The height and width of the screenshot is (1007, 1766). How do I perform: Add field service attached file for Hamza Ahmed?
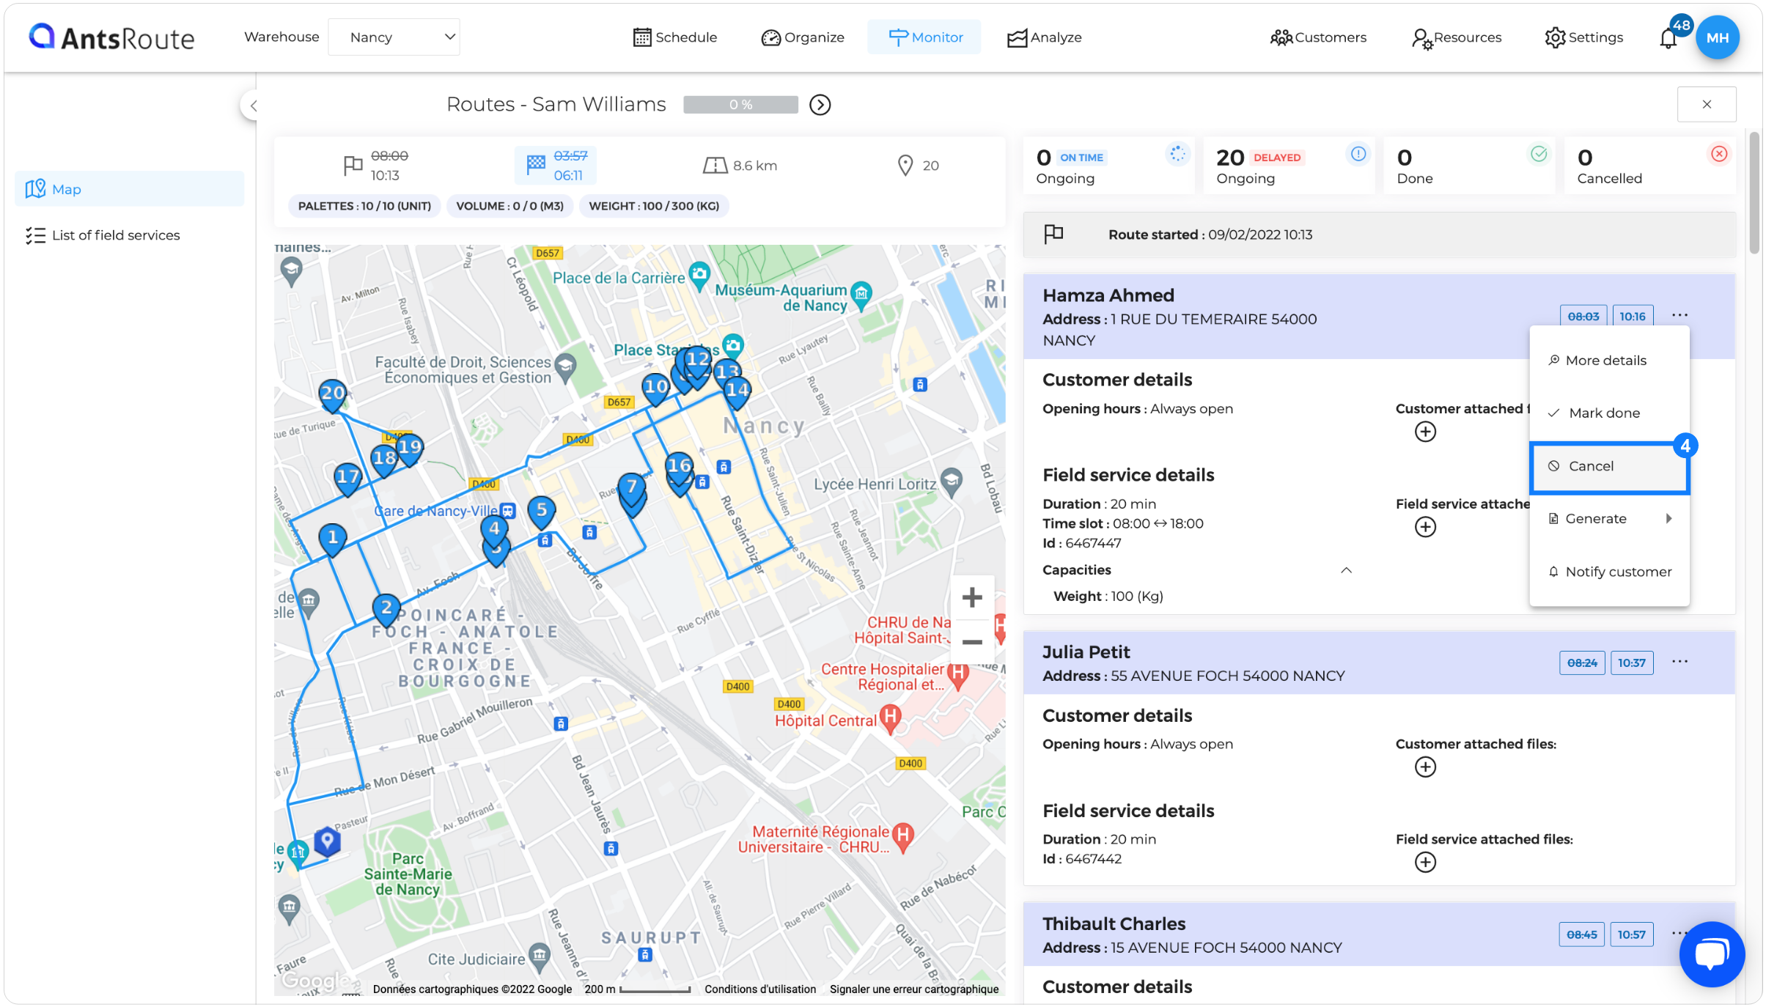pyautogui.click(x=1424, y=527)
